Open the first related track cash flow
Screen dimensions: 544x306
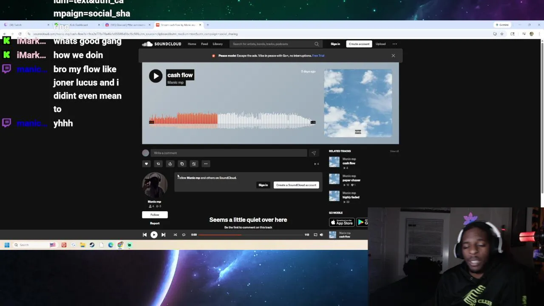point(348,163)
